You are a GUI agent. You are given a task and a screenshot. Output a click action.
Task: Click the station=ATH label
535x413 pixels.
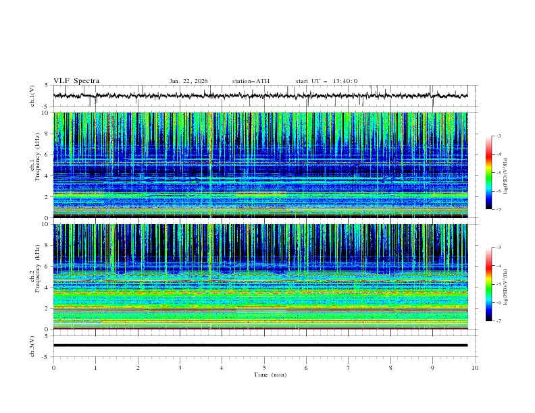point(251,81)
